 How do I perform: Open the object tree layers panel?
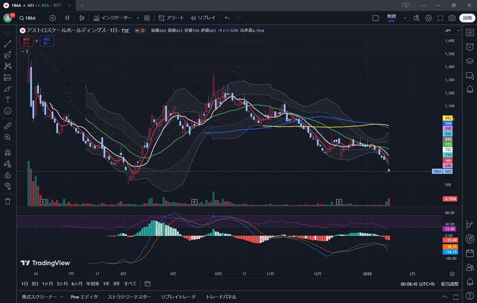pos(469,61)
